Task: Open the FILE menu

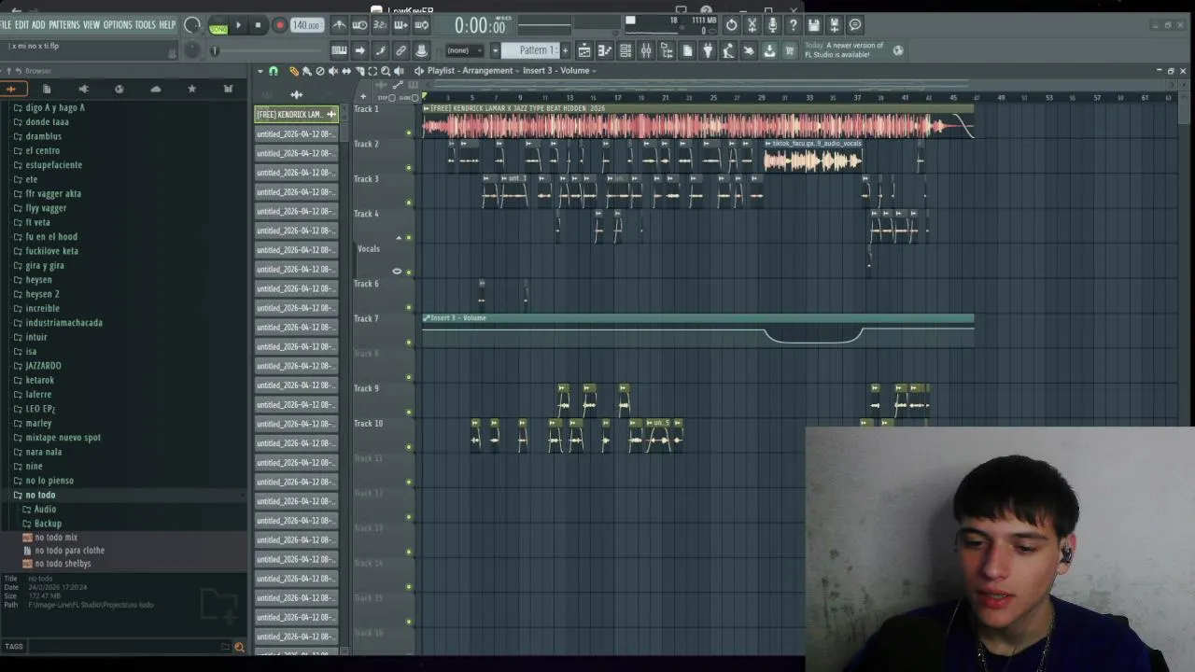Action: 6,25
